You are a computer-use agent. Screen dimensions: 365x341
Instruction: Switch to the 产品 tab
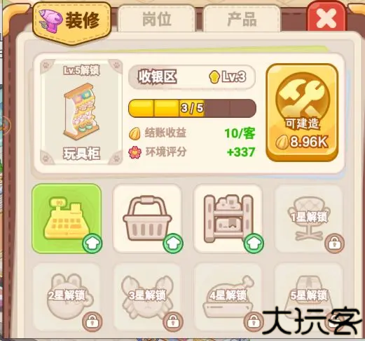coord(242,19)
